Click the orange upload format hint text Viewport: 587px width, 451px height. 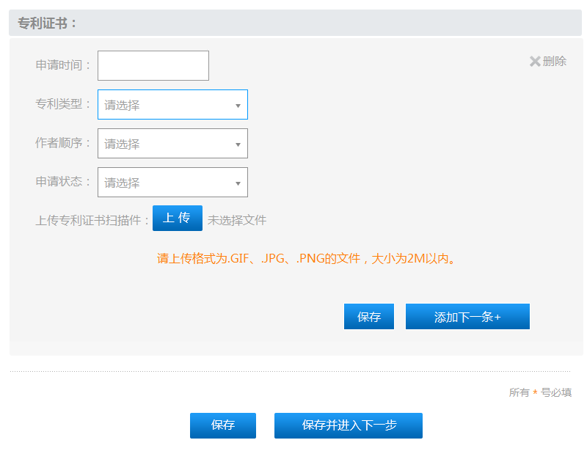pyautogui.click(x=306, y=259)
